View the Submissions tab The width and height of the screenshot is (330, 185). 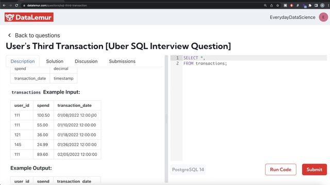click(x=122, y=61)
